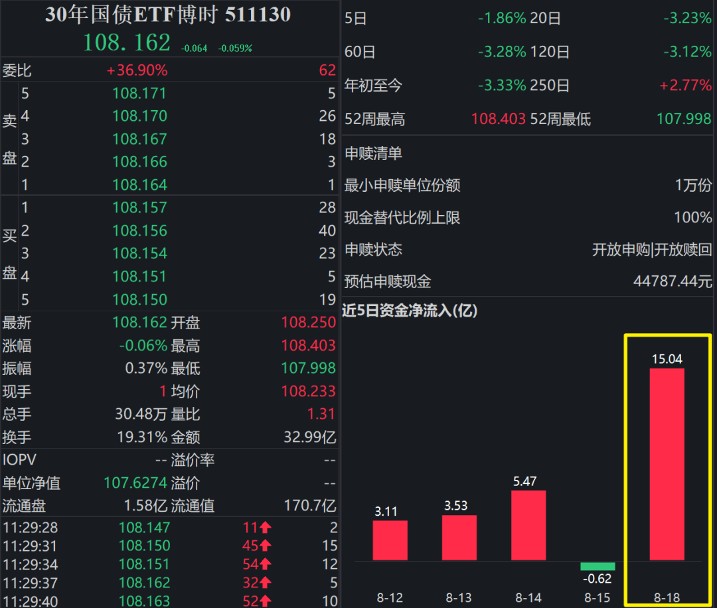The height and width of the screenshot is (608, 717).
Task: Click the 量比 value 1.31
Action: point(321,414)
